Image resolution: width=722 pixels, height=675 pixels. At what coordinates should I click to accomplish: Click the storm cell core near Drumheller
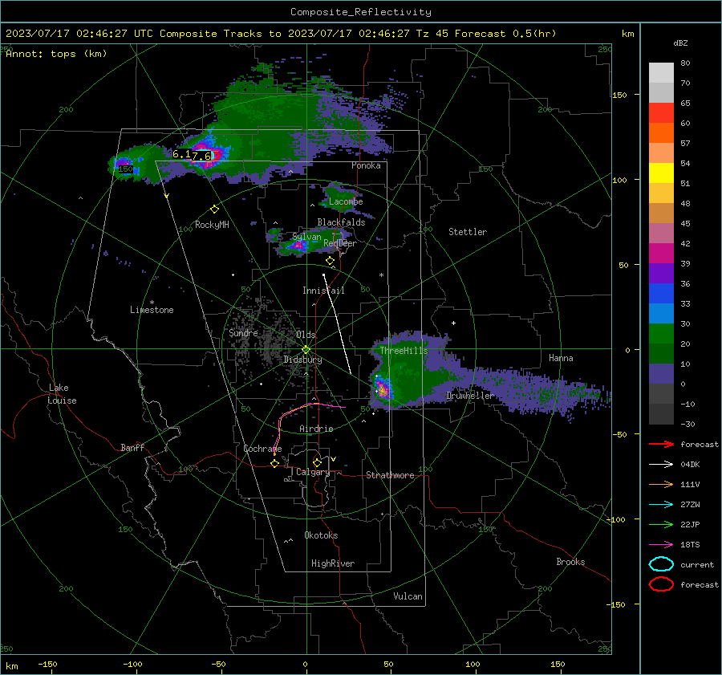[x=383, y=389]
